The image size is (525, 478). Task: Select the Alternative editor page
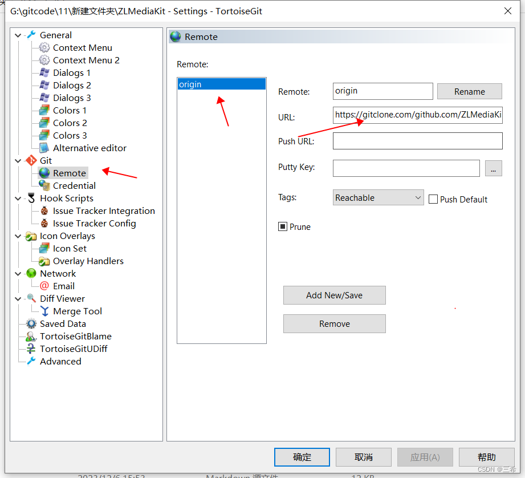click(x=89, y=148)
